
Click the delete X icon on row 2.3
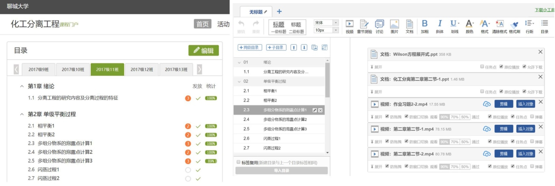[x=320, y=110]
